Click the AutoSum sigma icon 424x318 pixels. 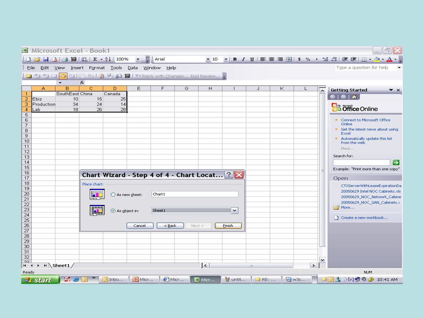95,59
